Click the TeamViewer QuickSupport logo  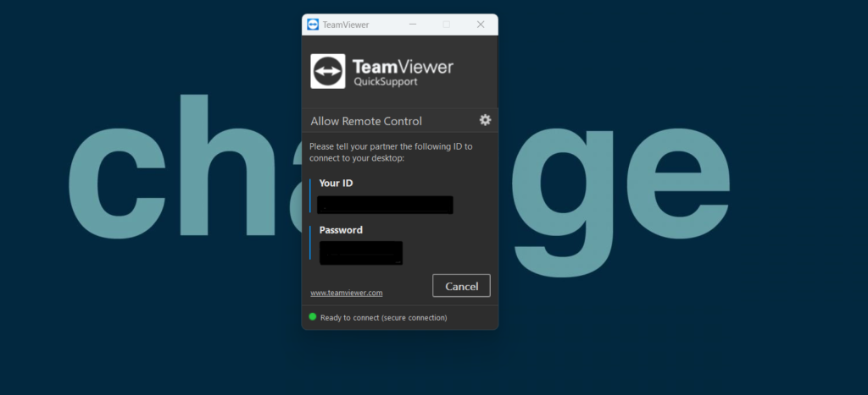coord(382,71)
